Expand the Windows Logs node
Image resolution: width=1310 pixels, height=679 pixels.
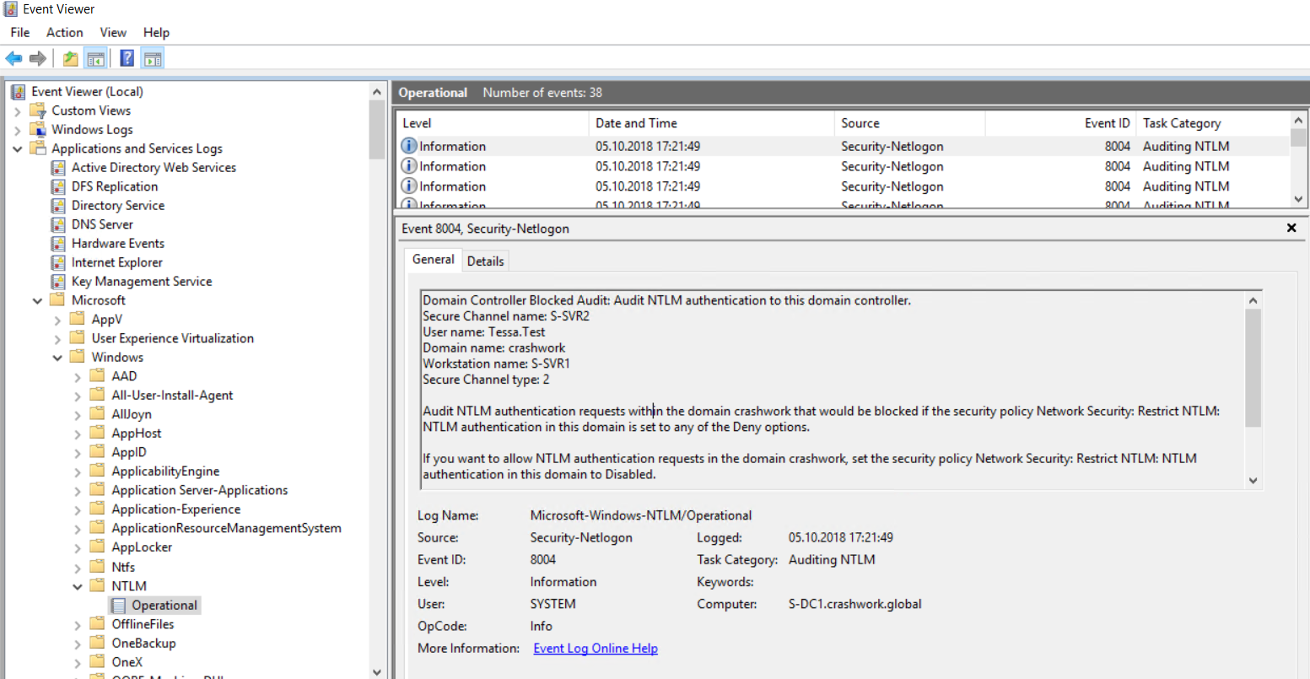(18, 130)
